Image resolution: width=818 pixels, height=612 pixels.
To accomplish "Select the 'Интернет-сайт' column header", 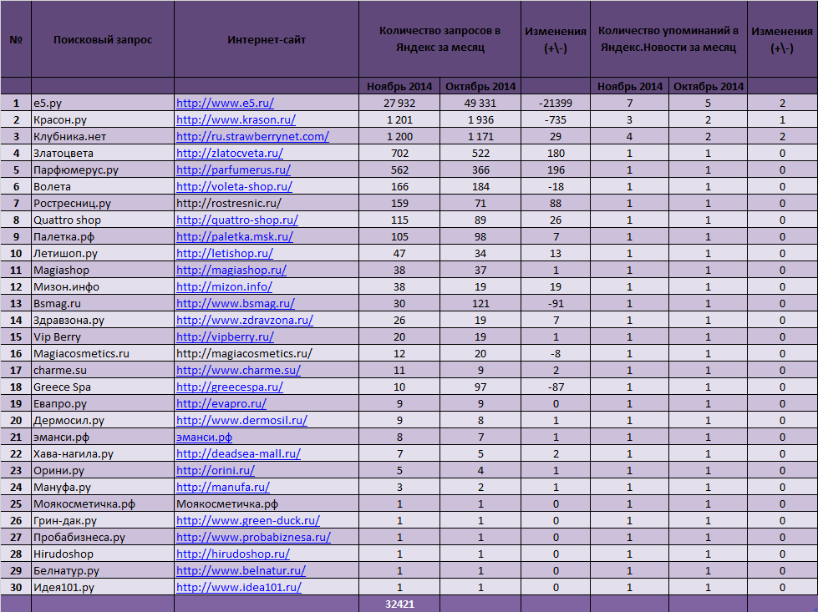I will tap(267, 39).
